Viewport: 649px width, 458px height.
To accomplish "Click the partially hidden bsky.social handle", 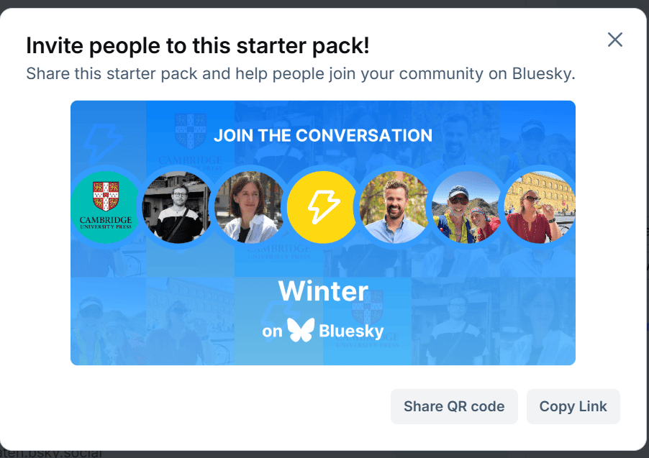I will coord(51,454).
